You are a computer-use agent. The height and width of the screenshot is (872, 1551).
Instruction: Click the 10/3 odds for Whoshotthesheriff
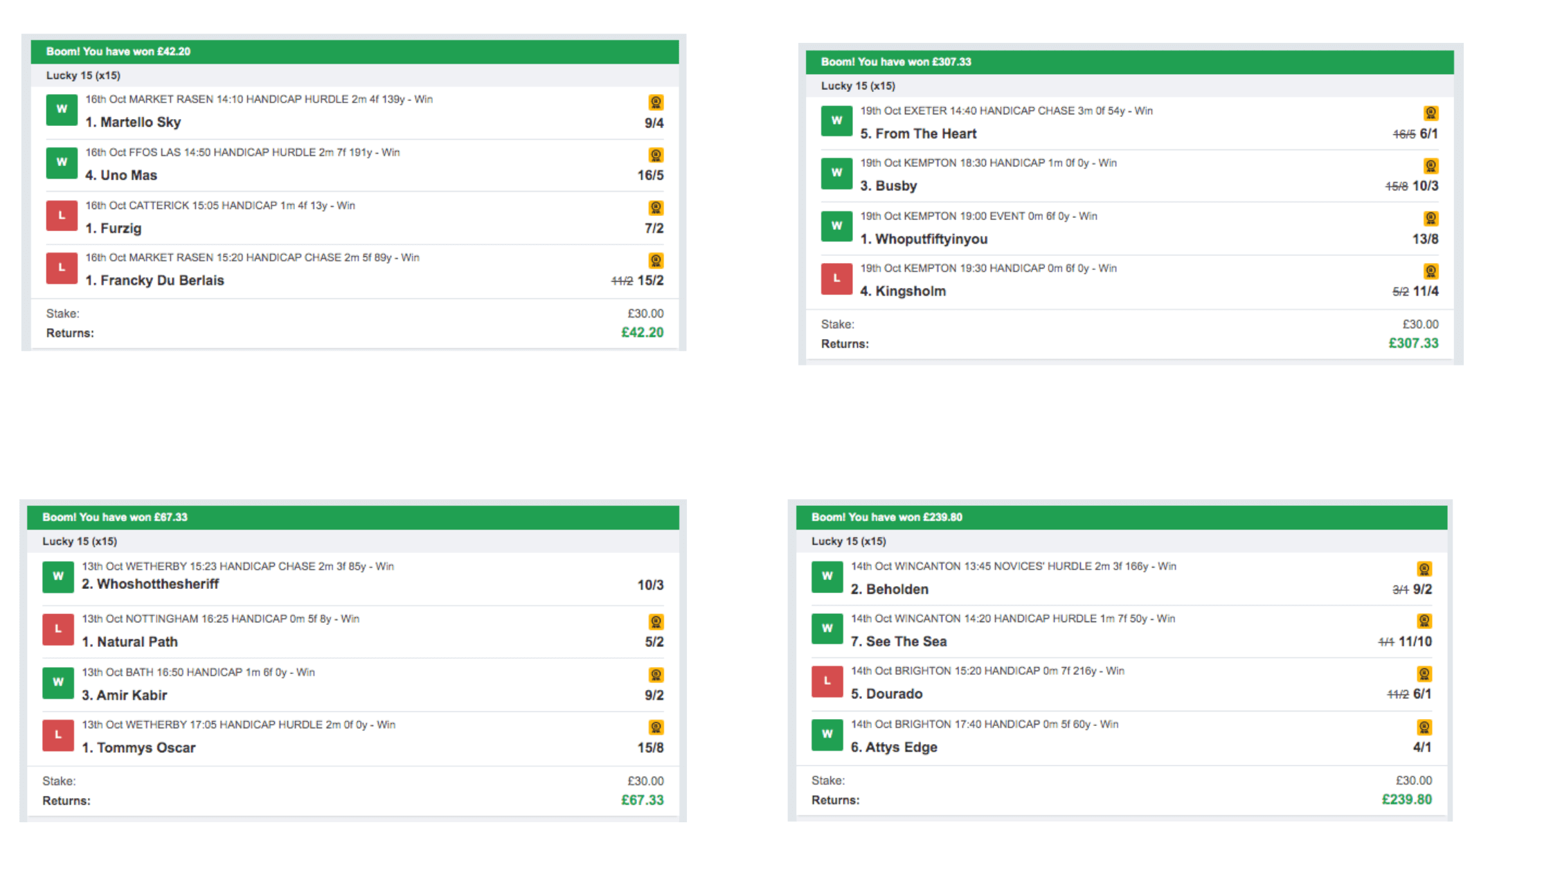tap(650, 585)
